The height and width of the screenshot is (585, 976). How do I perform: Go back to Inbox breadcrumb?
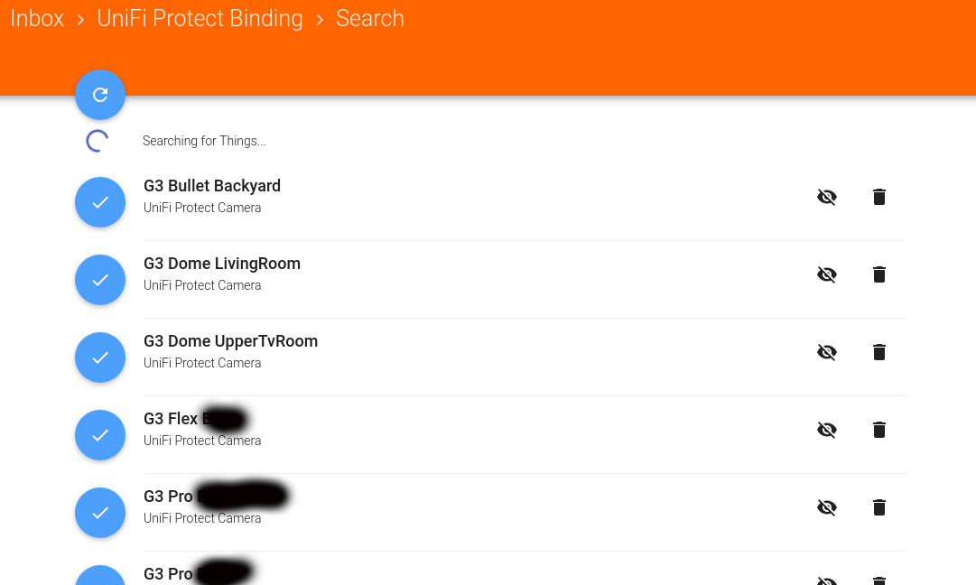tap(37, 19)
